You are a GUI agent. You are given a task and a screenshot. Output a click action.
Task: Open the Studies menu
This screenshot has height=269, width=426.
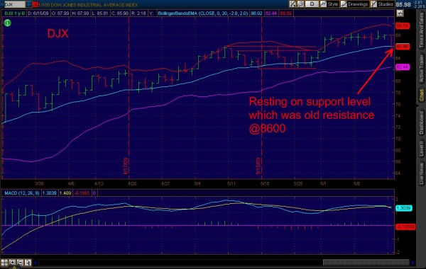point(382,4)
